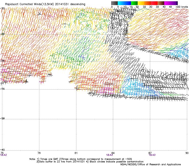Click the -56 latitude axis label
This screenshot has width=189, height=166.
pos(2,89)
